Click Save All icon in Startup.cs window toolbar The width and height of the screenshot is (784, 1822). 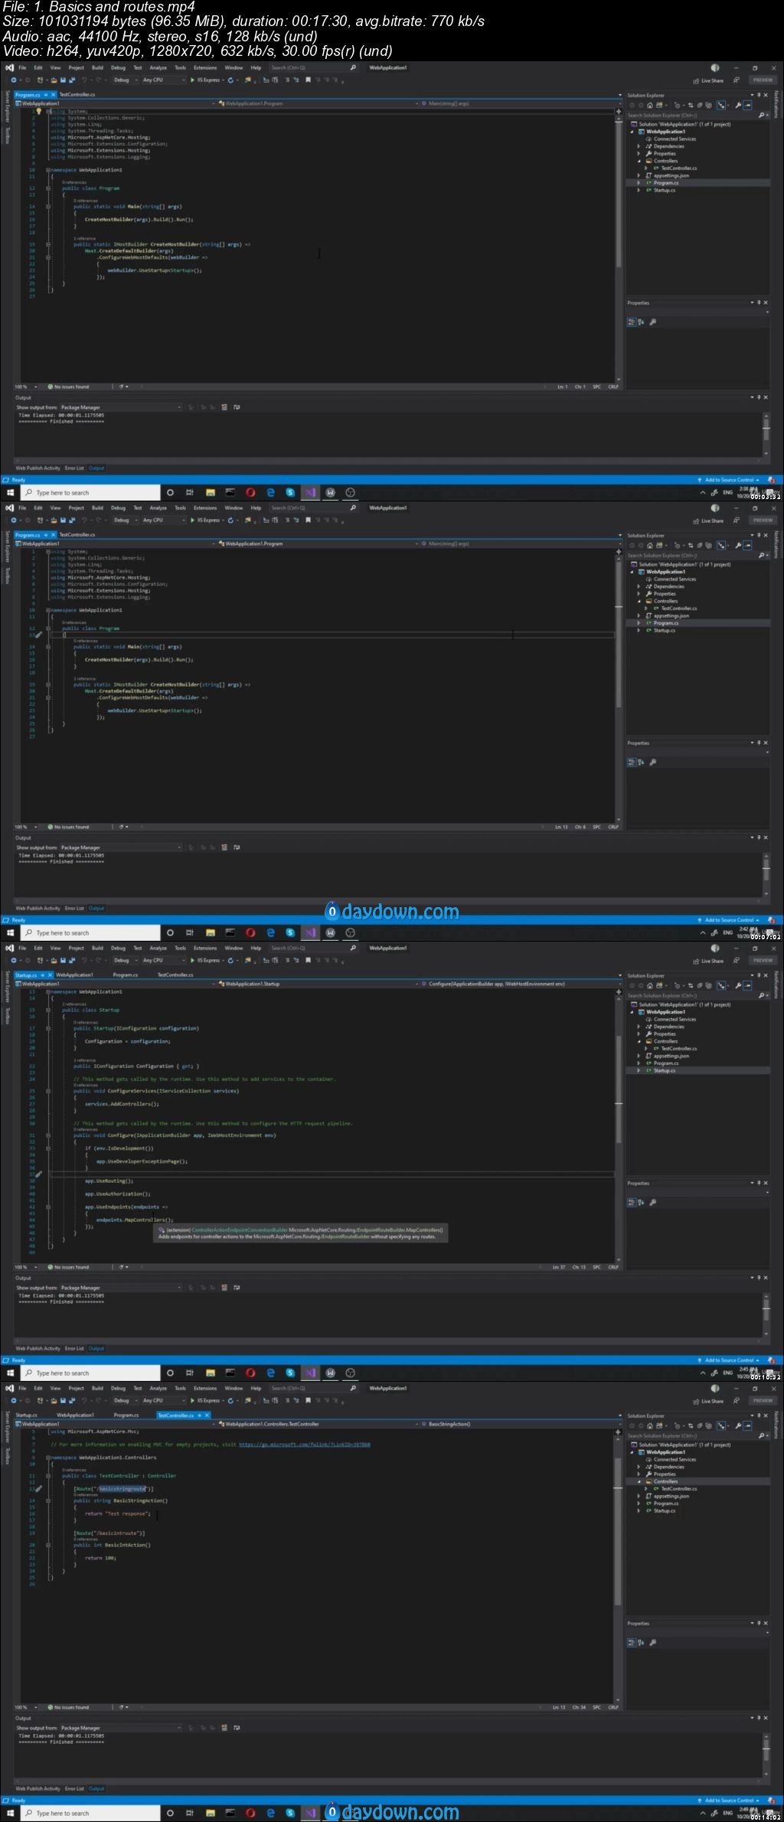(72, 960)
